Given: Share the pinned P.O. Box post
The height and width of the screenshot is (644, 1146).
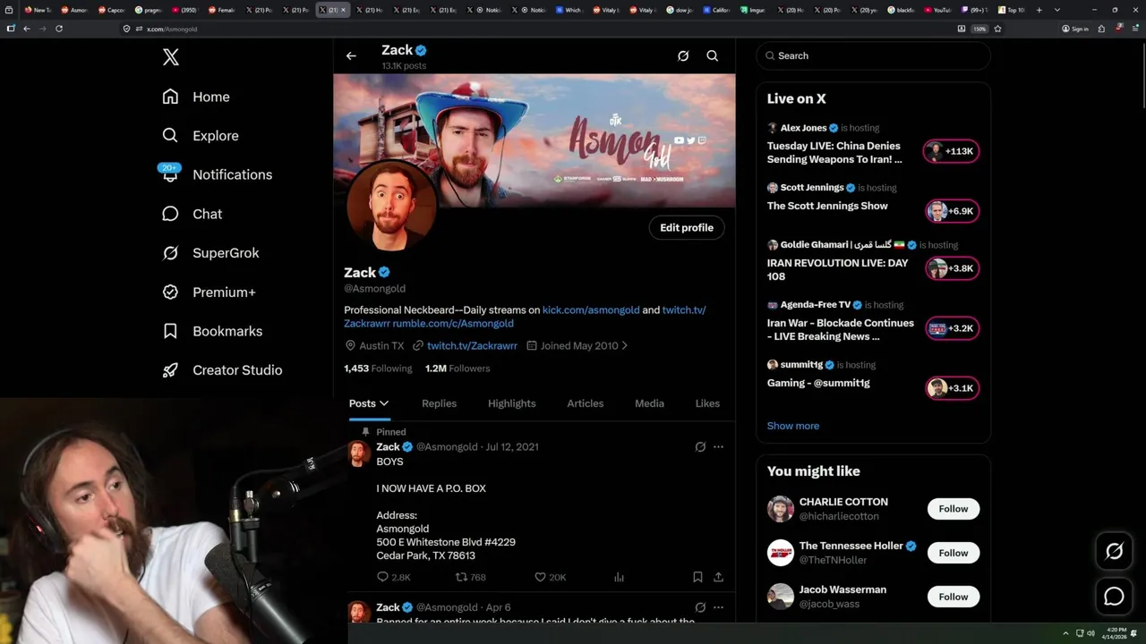Looking at the screenshot, I should 718,578.
